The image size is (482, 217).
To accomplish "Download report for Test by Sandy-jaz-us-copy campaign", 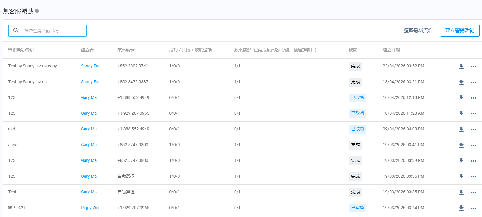I will tap(461, 67).
